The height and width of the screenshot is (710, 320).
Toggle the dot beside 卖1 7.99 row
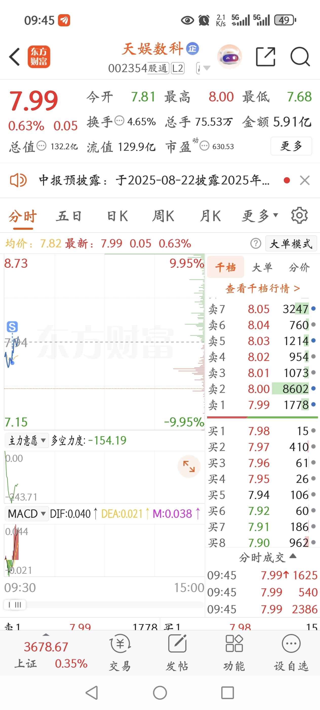[x=313, y=405]
